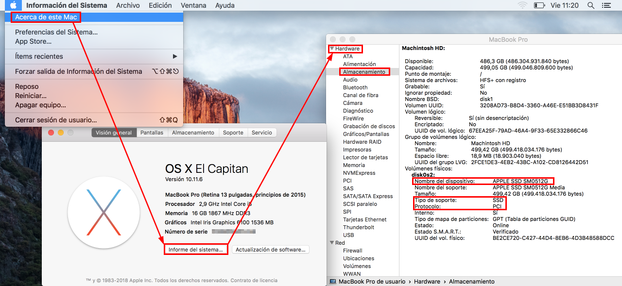The width and height of the screenshot is (622, 286).
Task: Open Información del Sistema app menu
Action: click(x=67, y=5)
